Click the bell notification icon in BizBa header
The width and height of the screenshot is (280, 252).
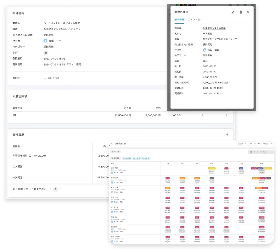(245, 5)
